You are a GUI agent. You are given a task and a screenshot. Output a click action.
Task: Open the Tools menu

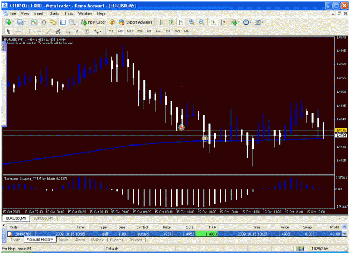68,13
